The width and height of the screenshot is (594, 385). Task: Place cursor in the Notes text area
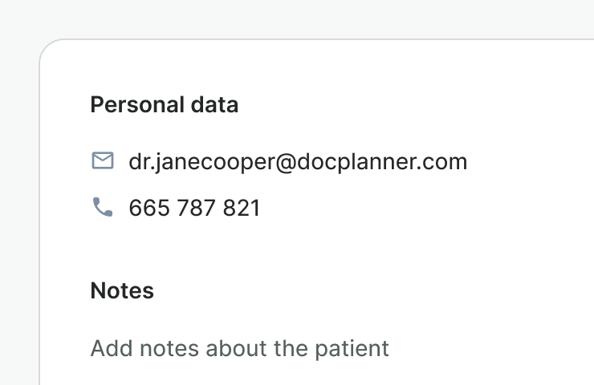pyautogui.click(x=239, y=349)
